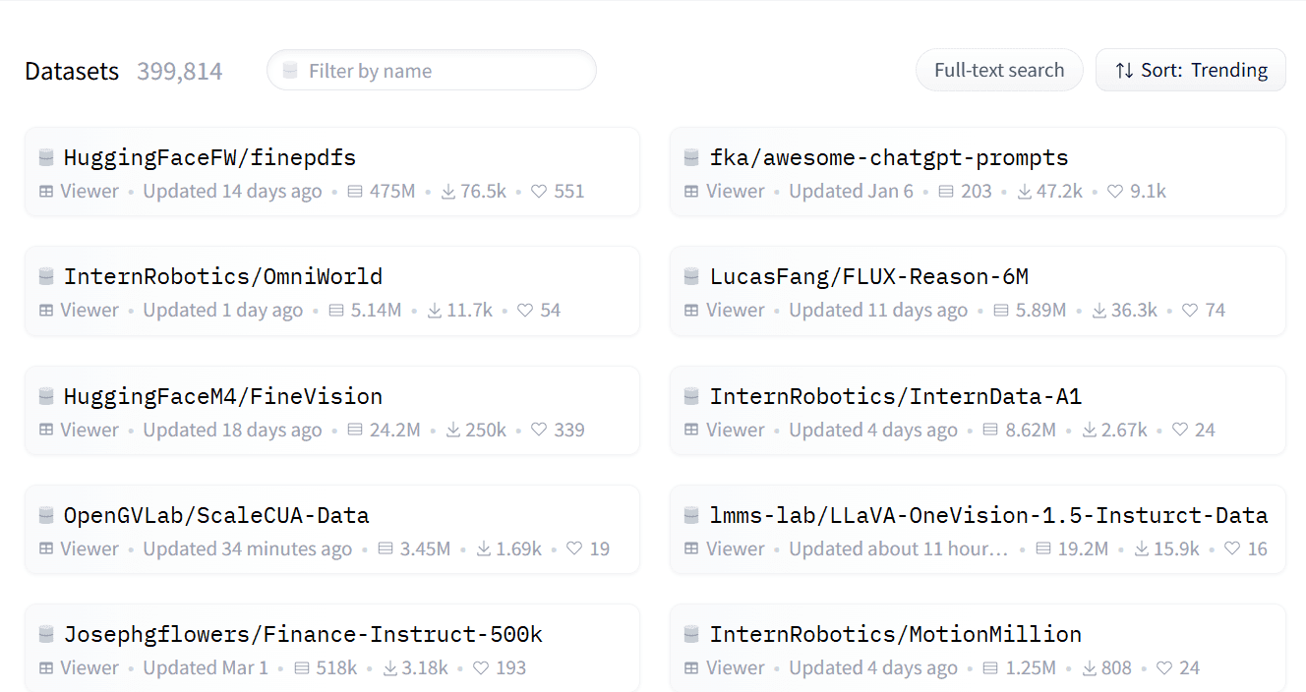Click the Viewer icon under InternData-A1
The image size is (1306, 692).
coord(691,431)
